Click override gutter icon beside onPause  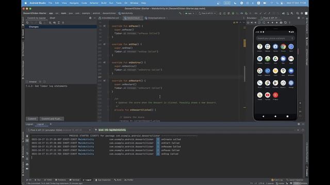(104, 26)
